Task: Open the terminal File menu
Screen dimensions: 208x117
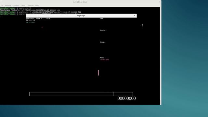Action: (x=2, y=6)
